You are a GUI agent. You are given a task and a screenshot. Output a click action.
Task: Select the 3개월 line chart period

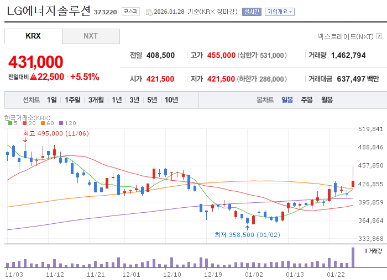[x=96, y=100]
